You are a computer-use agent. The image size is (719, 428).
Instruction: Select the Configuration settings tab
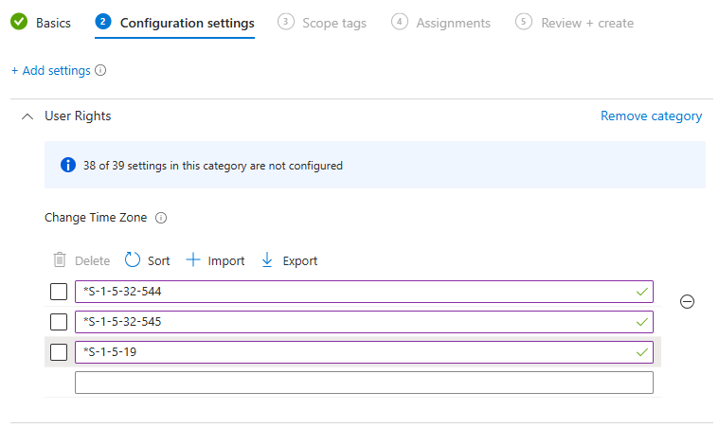click(x=174, y=23)
